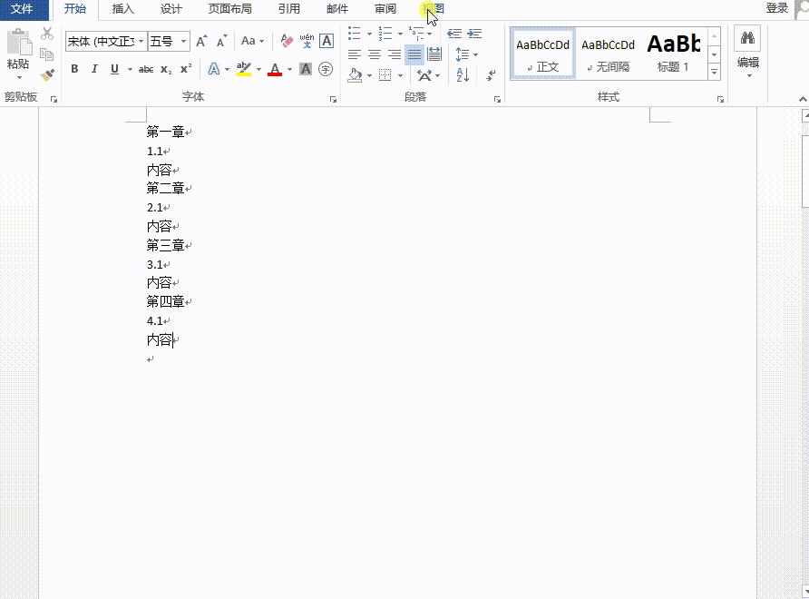Click the Grow Font icon
The image size is (809, 599).
tap(201, 41)
